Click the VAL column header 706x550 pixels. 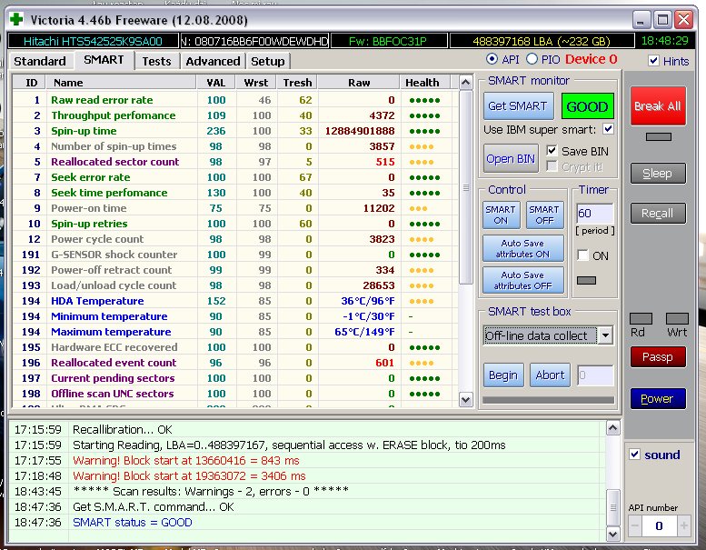[216, 83]
